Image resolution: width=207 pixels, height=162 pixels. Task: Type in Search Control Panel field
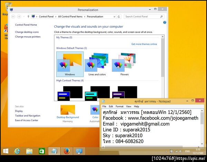point(144,17)
